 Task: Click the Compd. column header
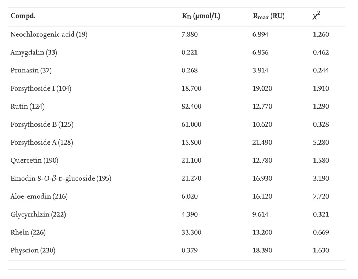pos(23,16)
